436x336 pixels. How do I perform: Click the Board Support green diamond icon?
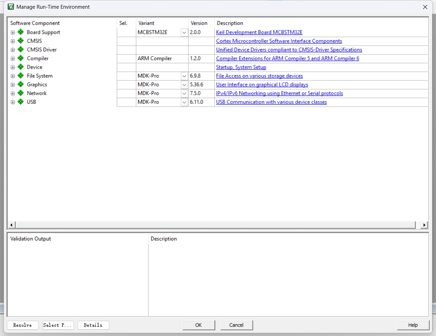[x=21, y=32]
